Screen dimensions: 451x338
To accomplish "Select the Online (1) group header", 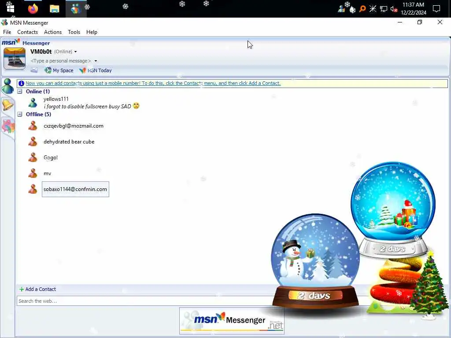I will (x=38, y=92).
